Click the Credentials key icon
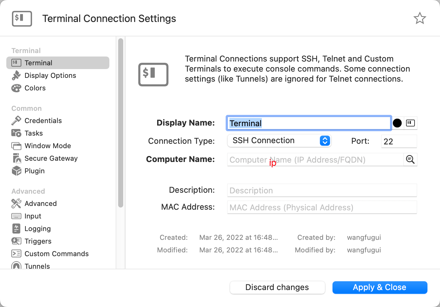440x307 pixels. (x=16, y=121)
